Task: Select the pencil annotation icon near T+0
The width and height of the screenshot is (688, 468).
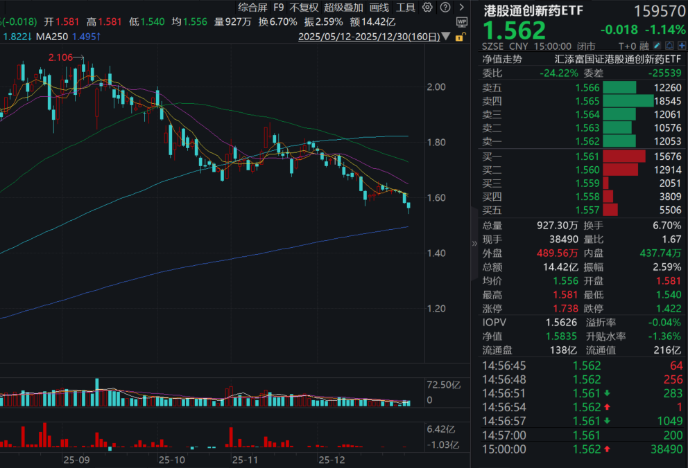Action: point(656,45)
